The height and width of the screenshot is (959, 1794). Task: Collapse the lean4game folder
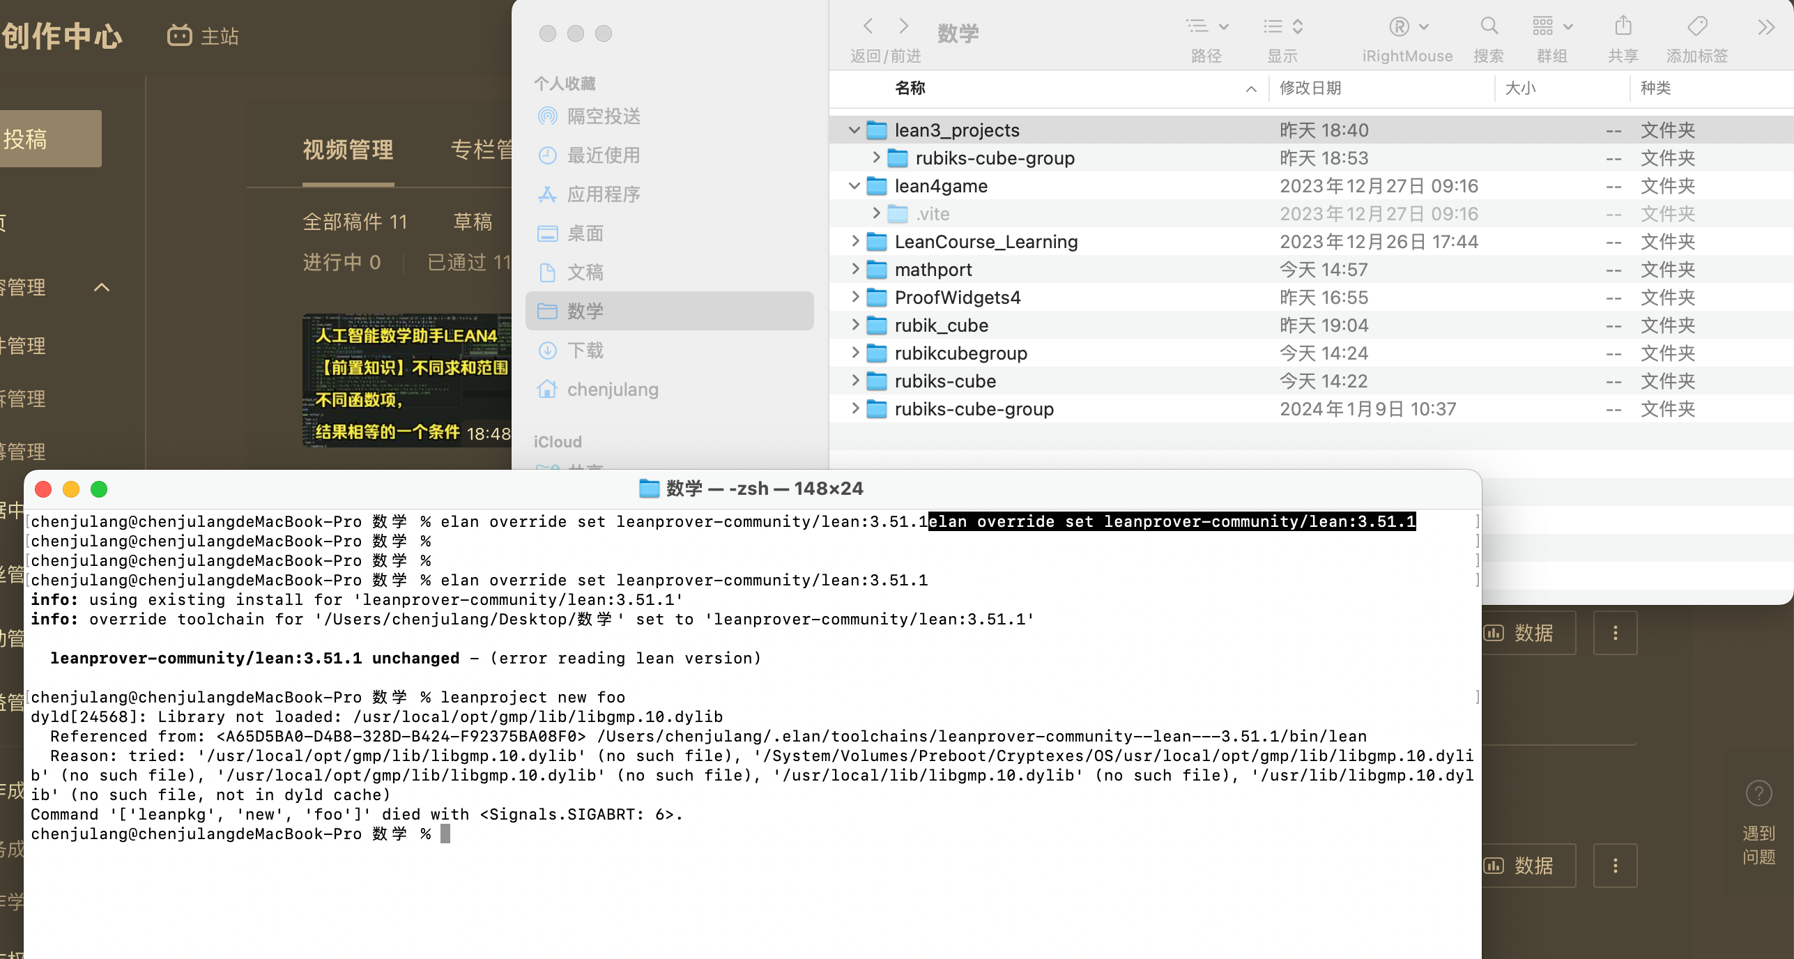pyautogui.click(x=854, y=185)
